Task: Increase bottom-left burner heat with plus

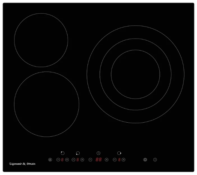Action: [x=82, y=160]
